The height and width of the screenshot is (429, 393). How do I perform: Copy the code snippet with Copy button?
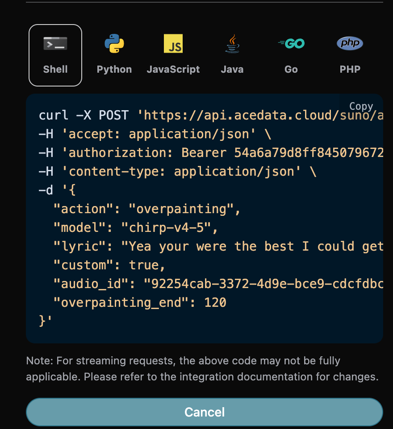[x=361, y=106]
